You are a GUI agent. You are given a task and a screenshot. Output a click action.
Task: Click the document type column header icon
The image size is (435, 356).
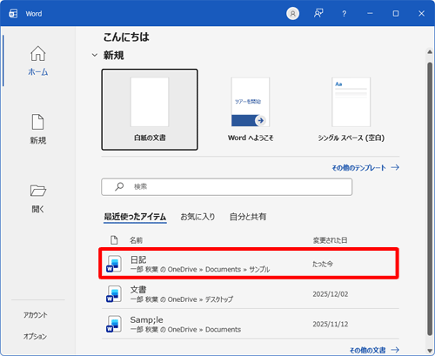pyautogui.click(x=114, y=240)
